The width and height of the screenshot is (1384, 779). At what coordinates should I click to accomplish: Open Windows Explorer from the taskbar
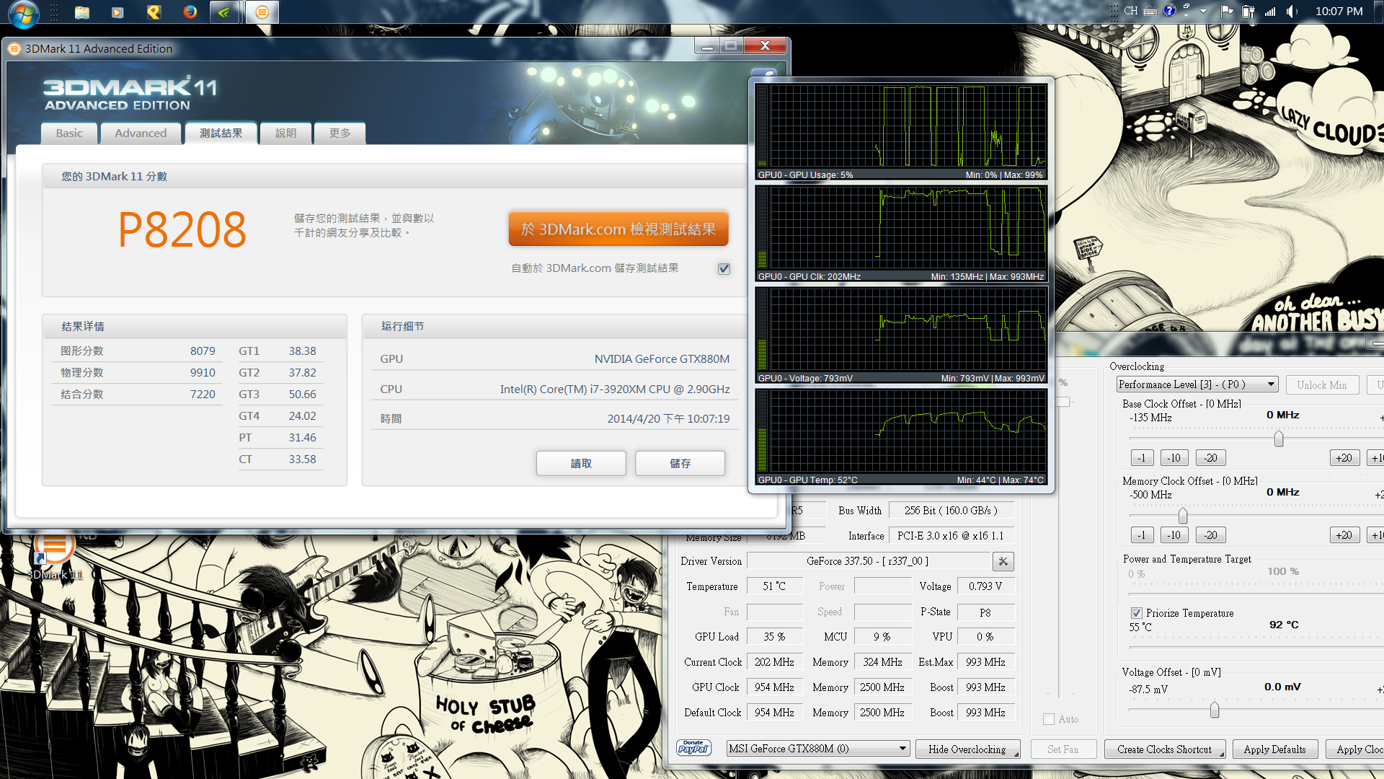(x=82, y=12)
